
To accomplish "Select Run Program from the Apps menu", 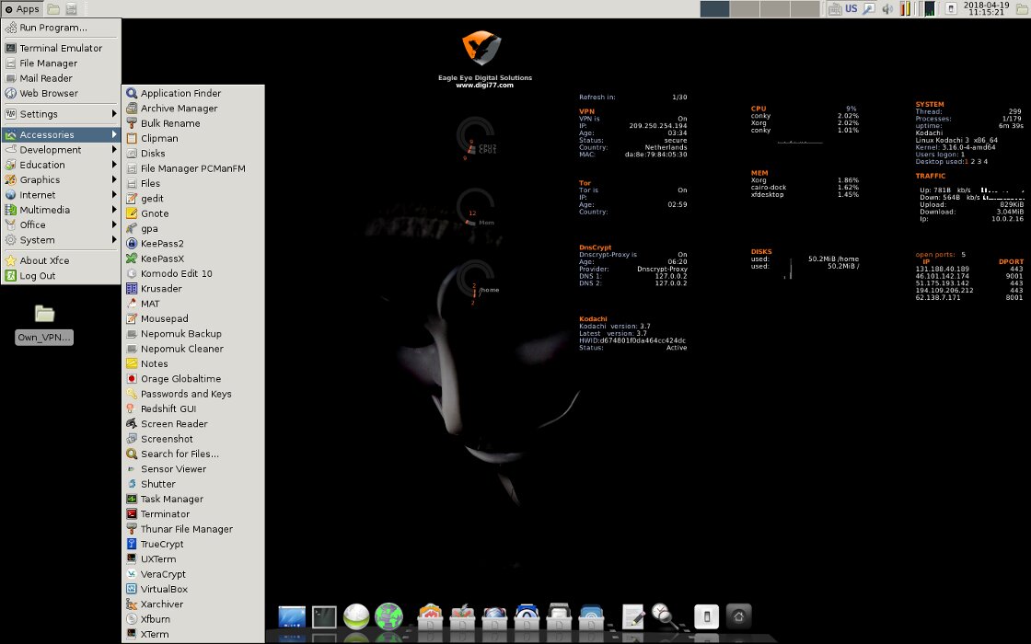I will pyautogui.click(x=52, y=28).
